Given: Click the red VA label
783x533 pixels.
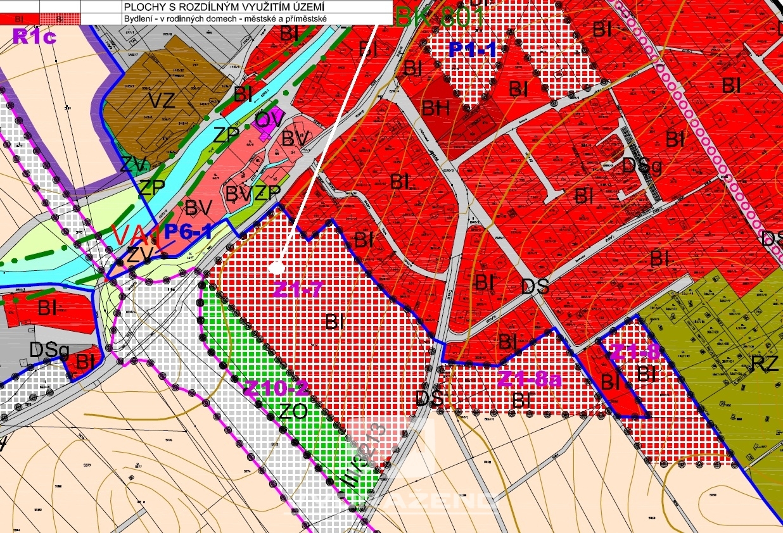Looking at the screenshot, I should point(127,235).
